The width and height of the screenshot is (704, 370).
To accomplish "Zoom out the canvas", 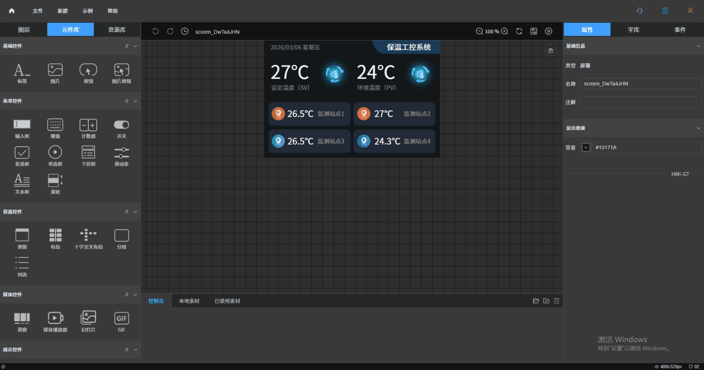I will [479, 31].
